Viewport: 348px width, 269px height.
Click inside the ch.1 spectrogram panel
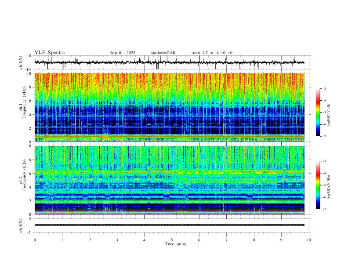pyautogui.click(x=170, y=107)
